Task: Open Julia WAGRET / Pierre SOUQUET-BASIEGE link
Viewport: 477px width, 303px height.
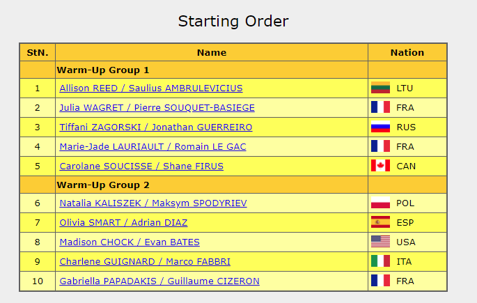Action: coord(157,108)
